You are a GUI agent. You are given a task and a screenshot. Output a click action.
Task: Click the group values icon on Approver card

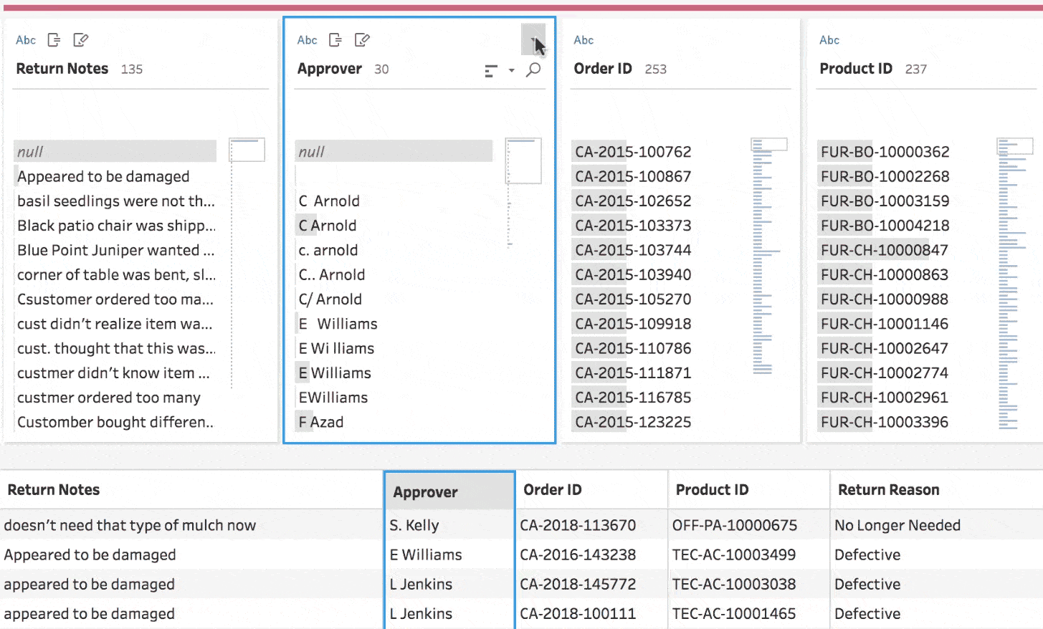pos(335,40)
